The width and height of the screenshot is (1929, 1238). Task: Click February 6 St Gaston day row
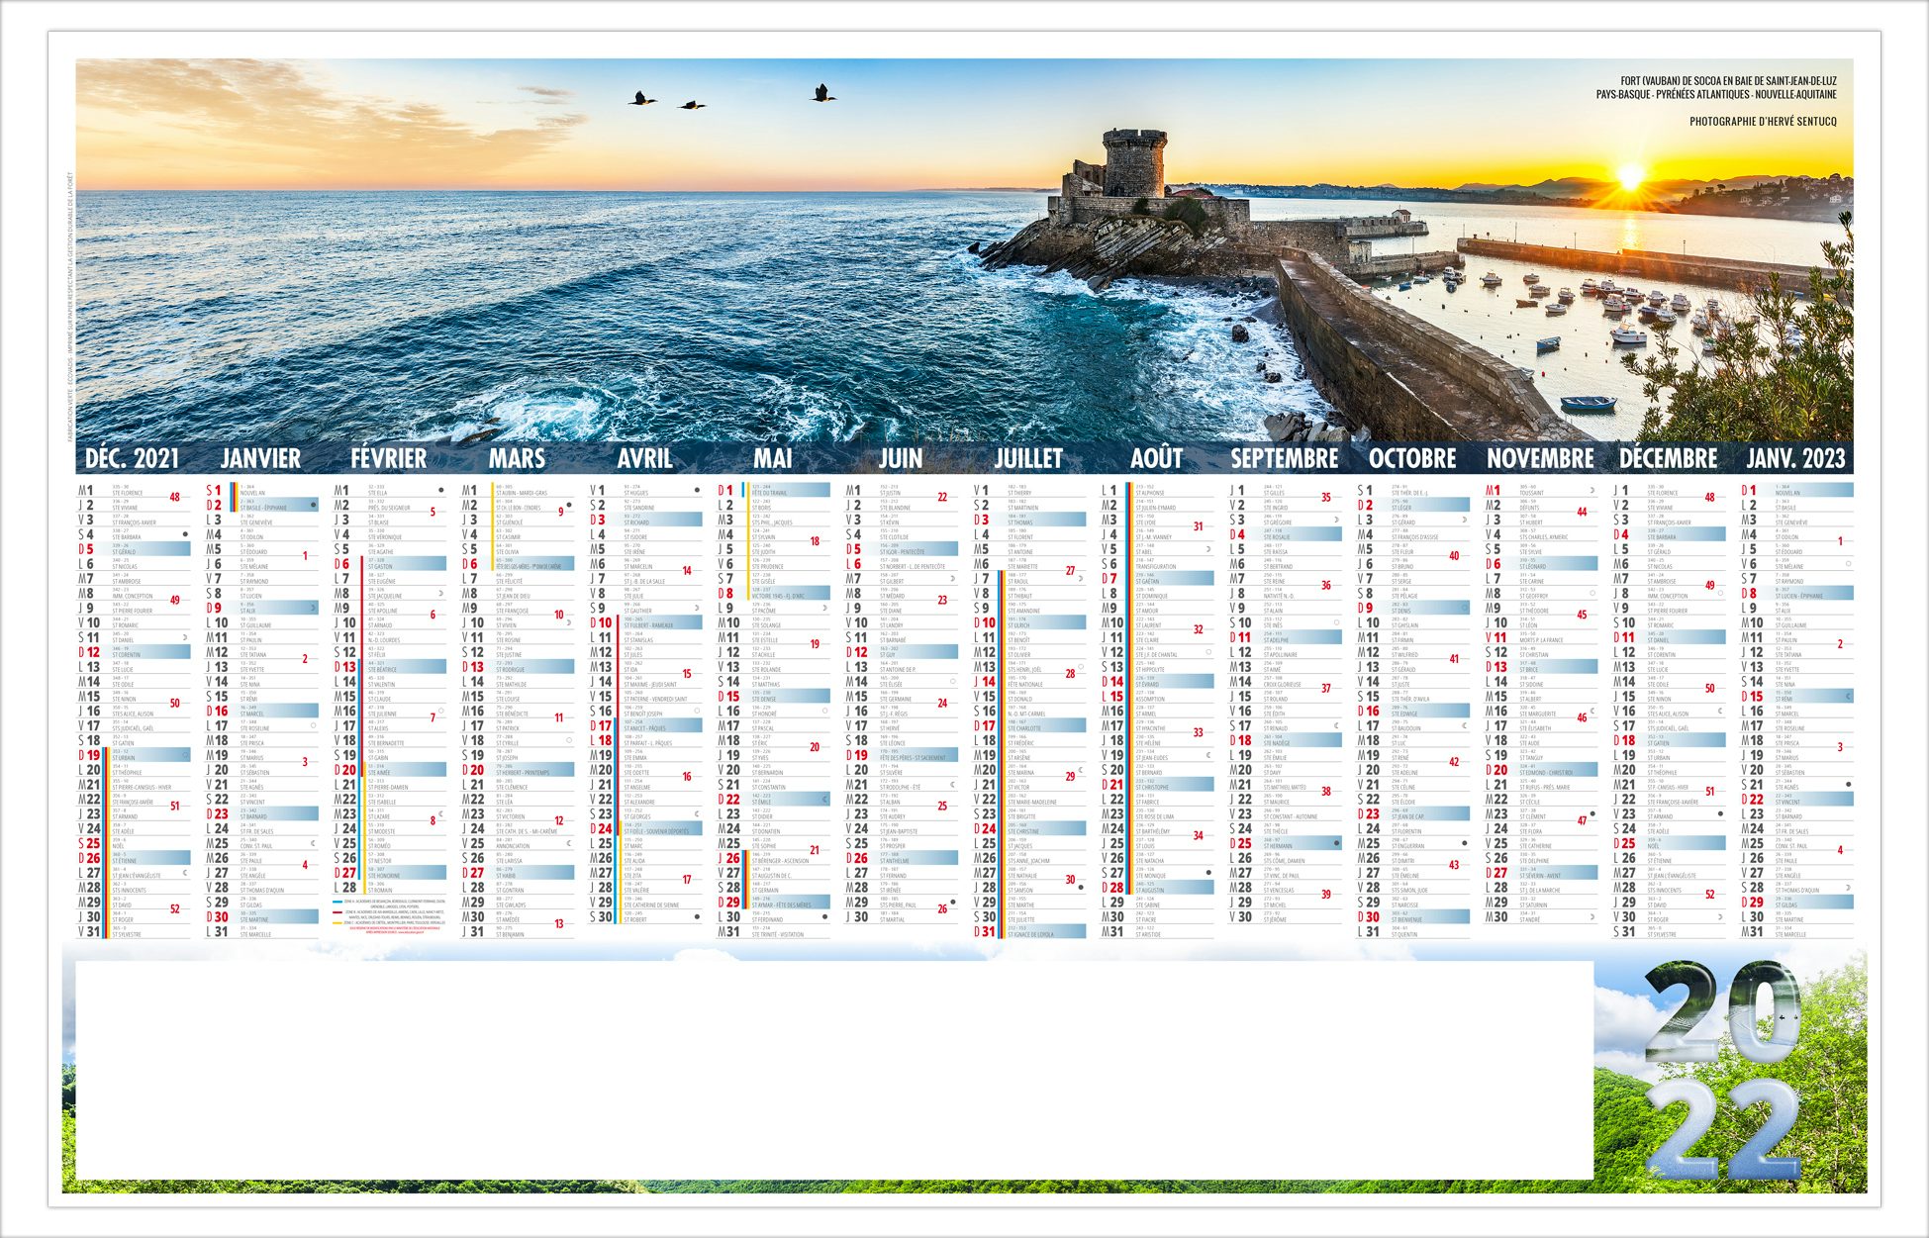tap(390, 564)
